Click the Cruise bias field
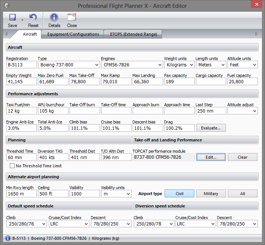The width and height of the screenshot is (265, 245). coord(116,128)
